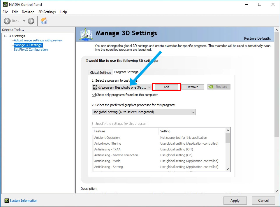280x207 pixels.
Task: Click 'Use global setting (On)' value
Action: (176, 155)
